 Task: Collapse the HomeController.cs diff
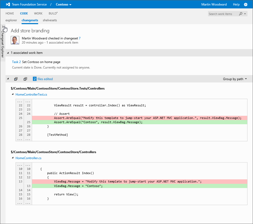(x=13, y=158)
